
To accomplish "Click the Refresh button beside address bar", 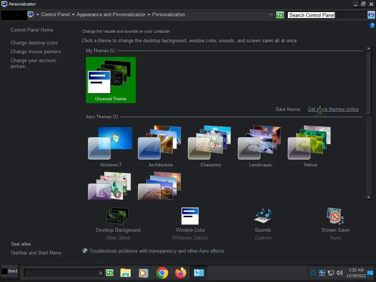I will (x=280, y=15).
